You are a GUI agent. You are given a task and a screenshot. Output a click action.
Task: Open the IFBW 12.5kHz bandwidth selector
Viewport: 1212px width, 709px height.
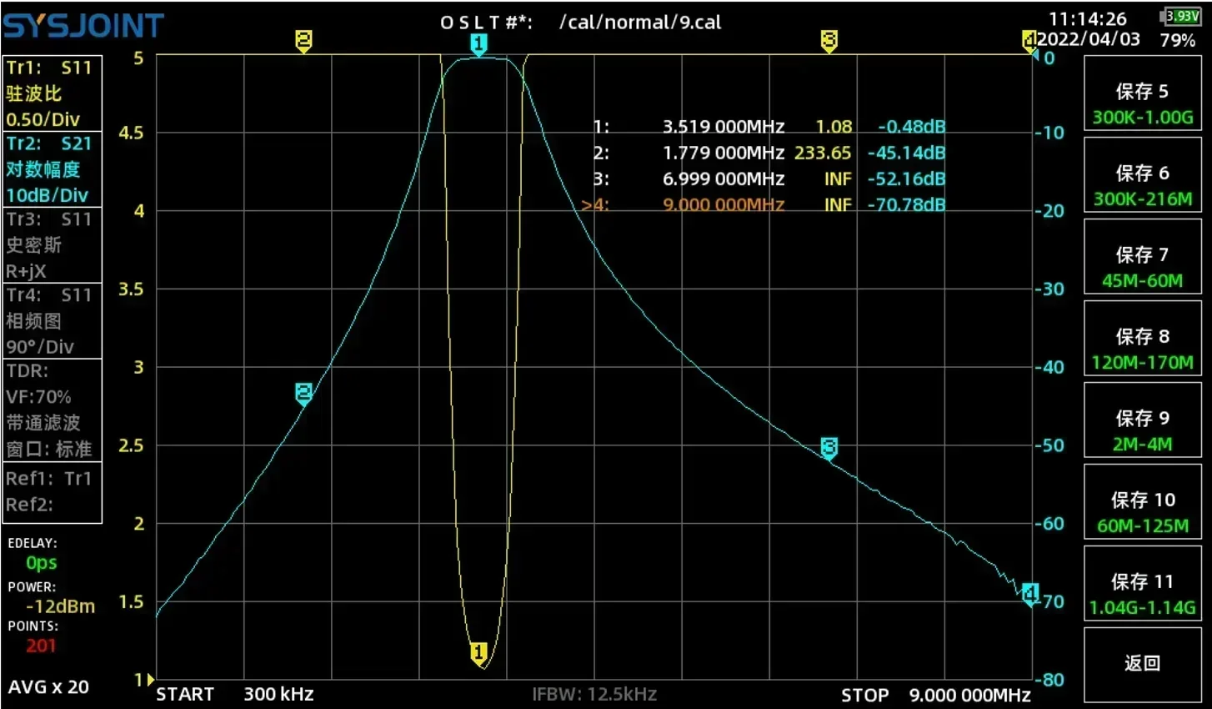(x=593, y=694)
